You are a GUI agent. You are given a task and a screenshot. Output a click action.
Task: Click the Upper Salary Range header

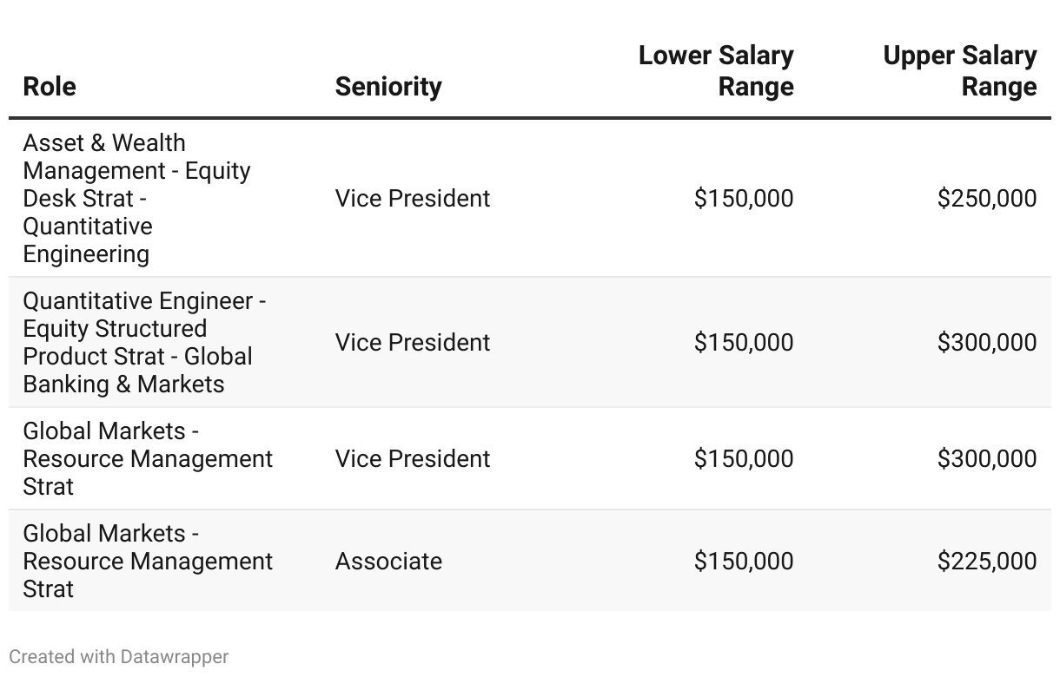(959, 71)
